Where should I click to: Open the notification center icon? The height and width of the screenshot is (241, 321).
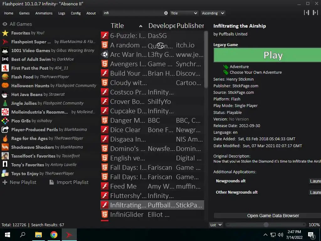[311, 235]
